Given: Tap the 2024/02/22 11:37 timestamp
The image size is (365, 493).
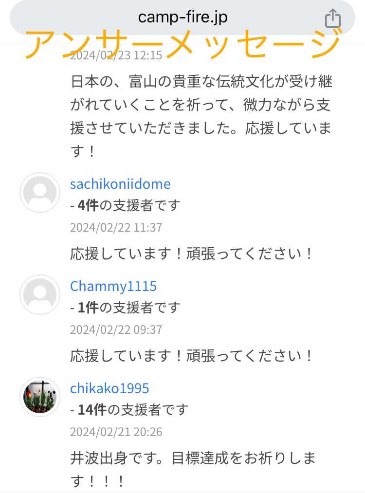Looking at the screenshot, I should [x=116, y=227].
